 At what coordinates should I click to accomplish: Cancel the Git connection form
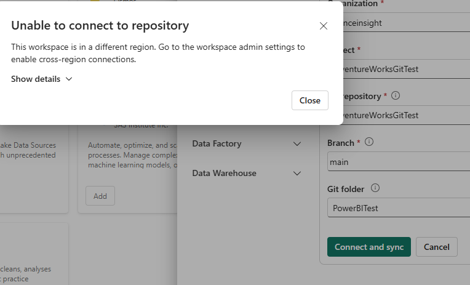436,247
